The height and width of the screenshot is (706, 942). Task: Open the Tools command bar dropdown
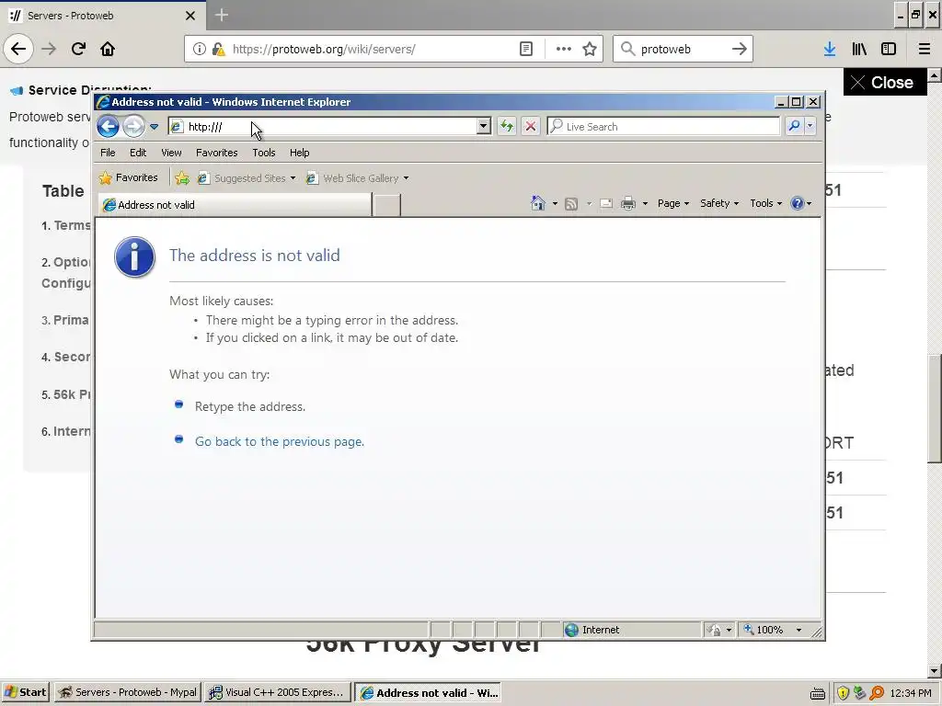[766, 203]
